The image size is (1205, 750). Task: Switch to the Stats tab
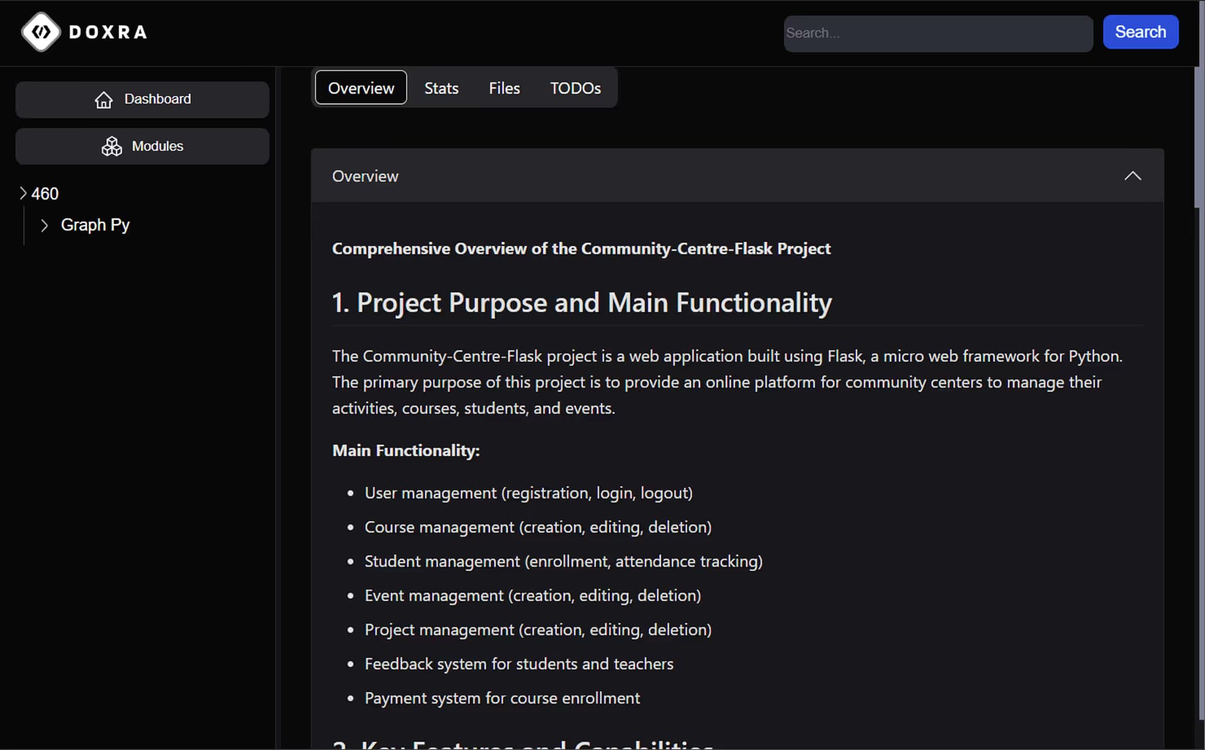pyautogui.click(x=441, y=88)
